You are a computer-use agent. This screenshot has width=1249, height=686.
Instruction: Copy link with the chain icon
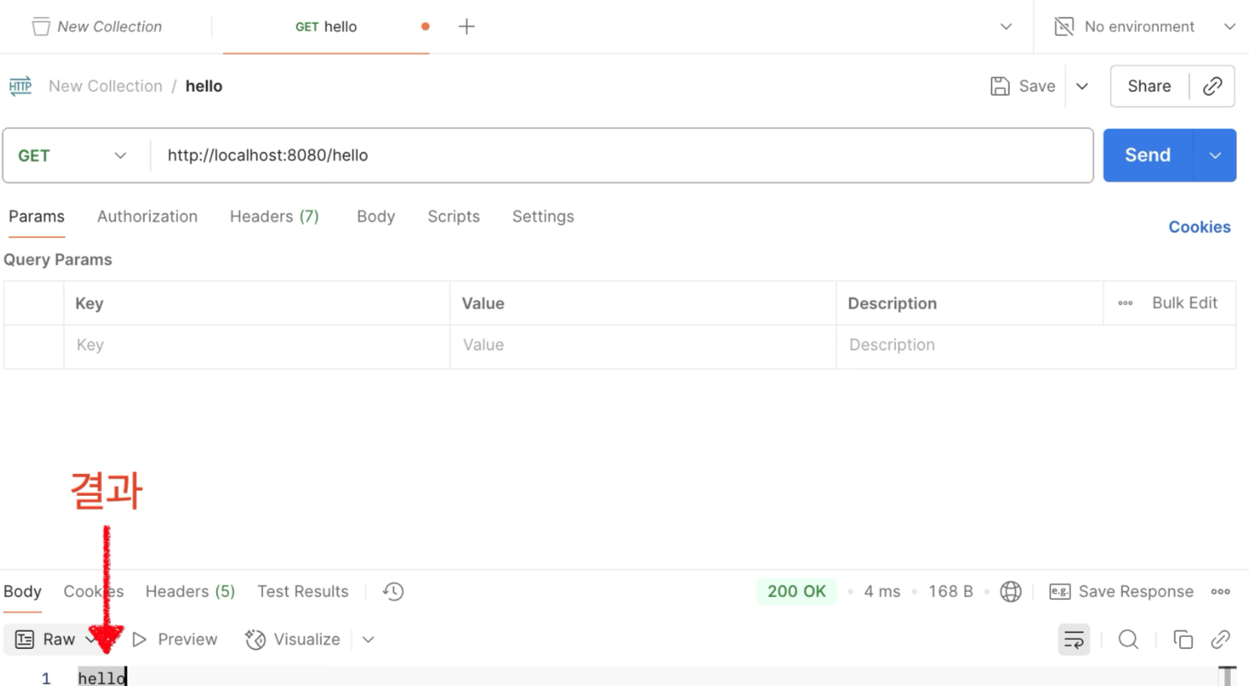tap(1212, 86)
